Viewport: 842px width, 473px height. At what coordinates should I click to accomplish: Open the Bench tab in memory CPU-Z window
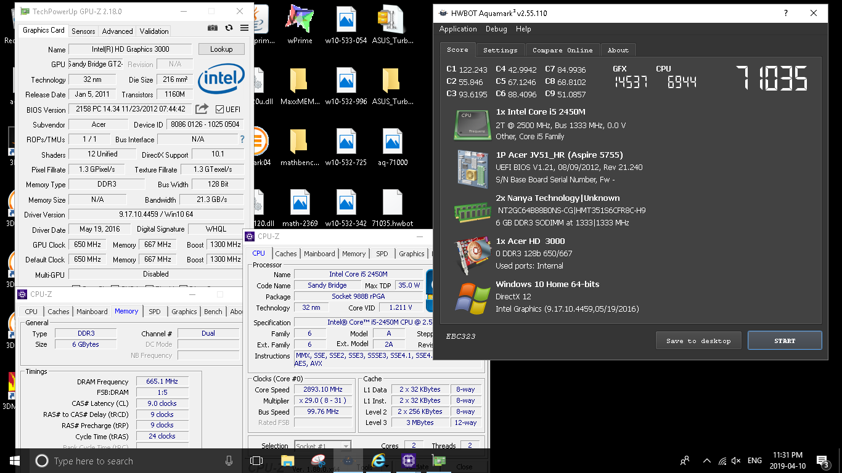click(x=213, y=312)
